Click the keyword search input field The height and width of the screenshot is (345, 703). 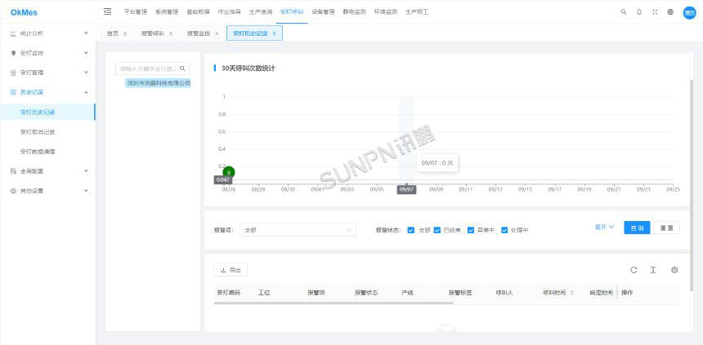pos(147,69)
